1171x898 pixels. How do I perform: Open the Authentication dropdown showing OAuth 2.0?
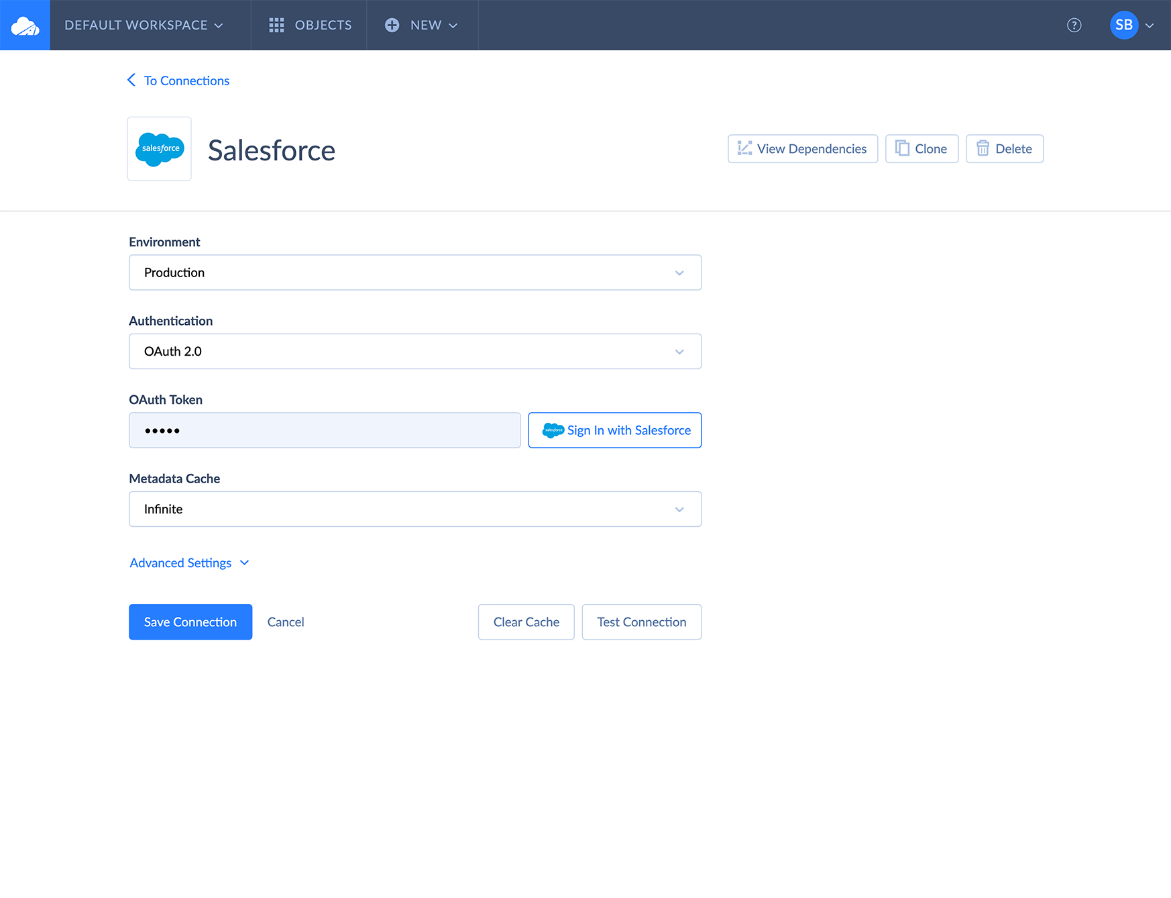pyautogui.click(x=414, y=351)
